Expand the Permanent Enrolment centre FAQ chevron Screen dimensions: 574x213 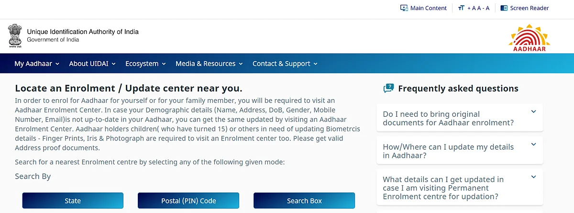coord(534,177)
